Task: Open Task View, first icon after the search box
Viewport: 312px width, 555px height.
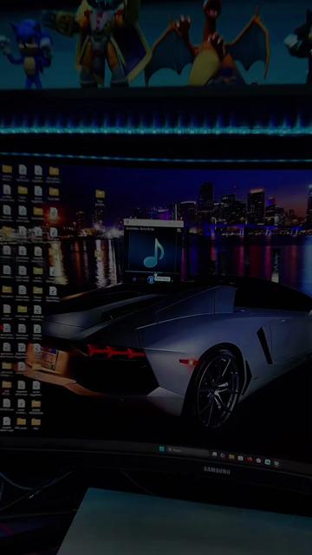Action: 214,454
